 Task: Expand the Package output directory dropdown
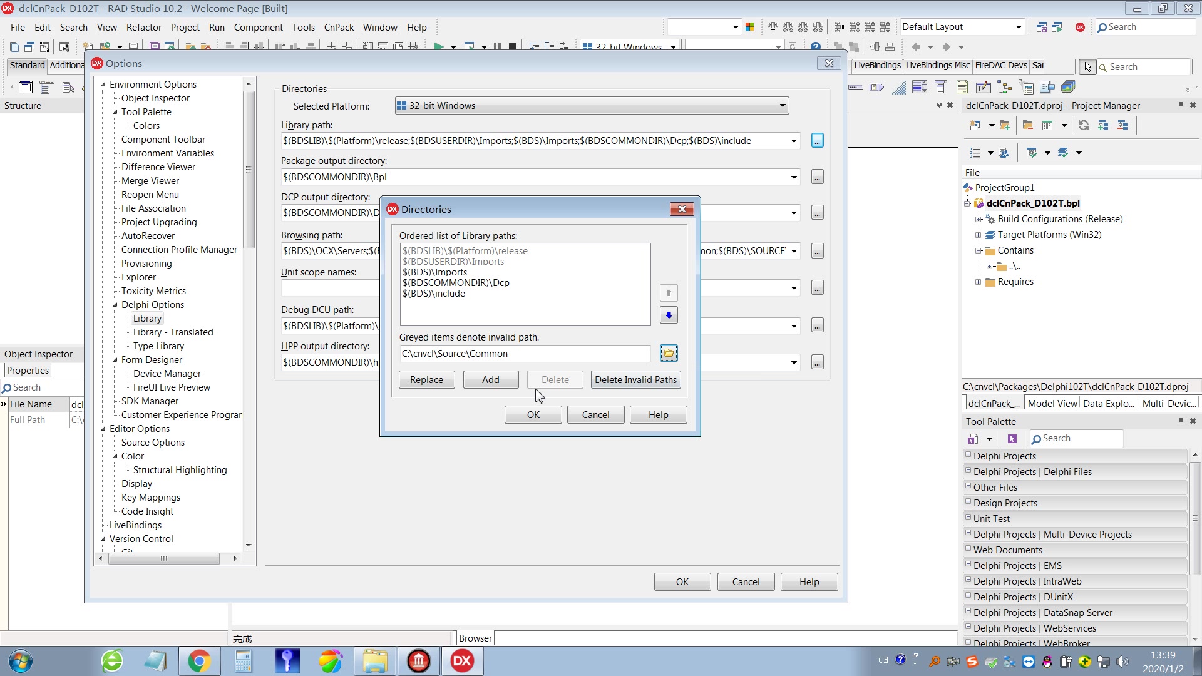click(x=794, y=177)
